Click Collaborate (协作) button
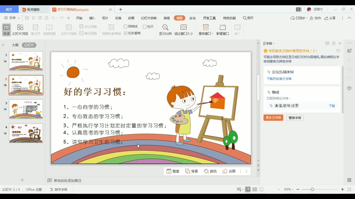 [316, 18]
